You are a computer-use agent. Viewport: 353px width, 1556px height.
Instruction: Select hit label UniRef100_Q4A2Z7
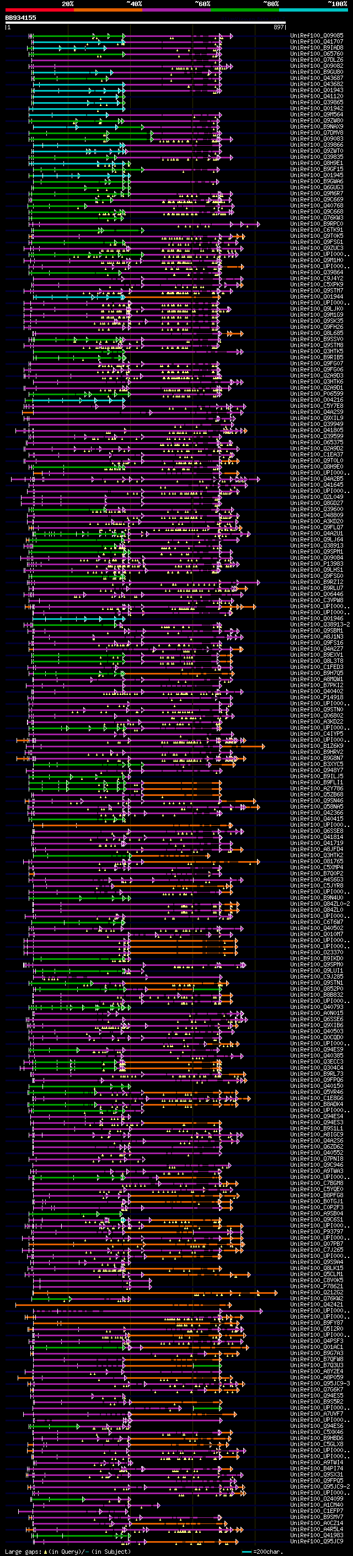click(317, 649)
